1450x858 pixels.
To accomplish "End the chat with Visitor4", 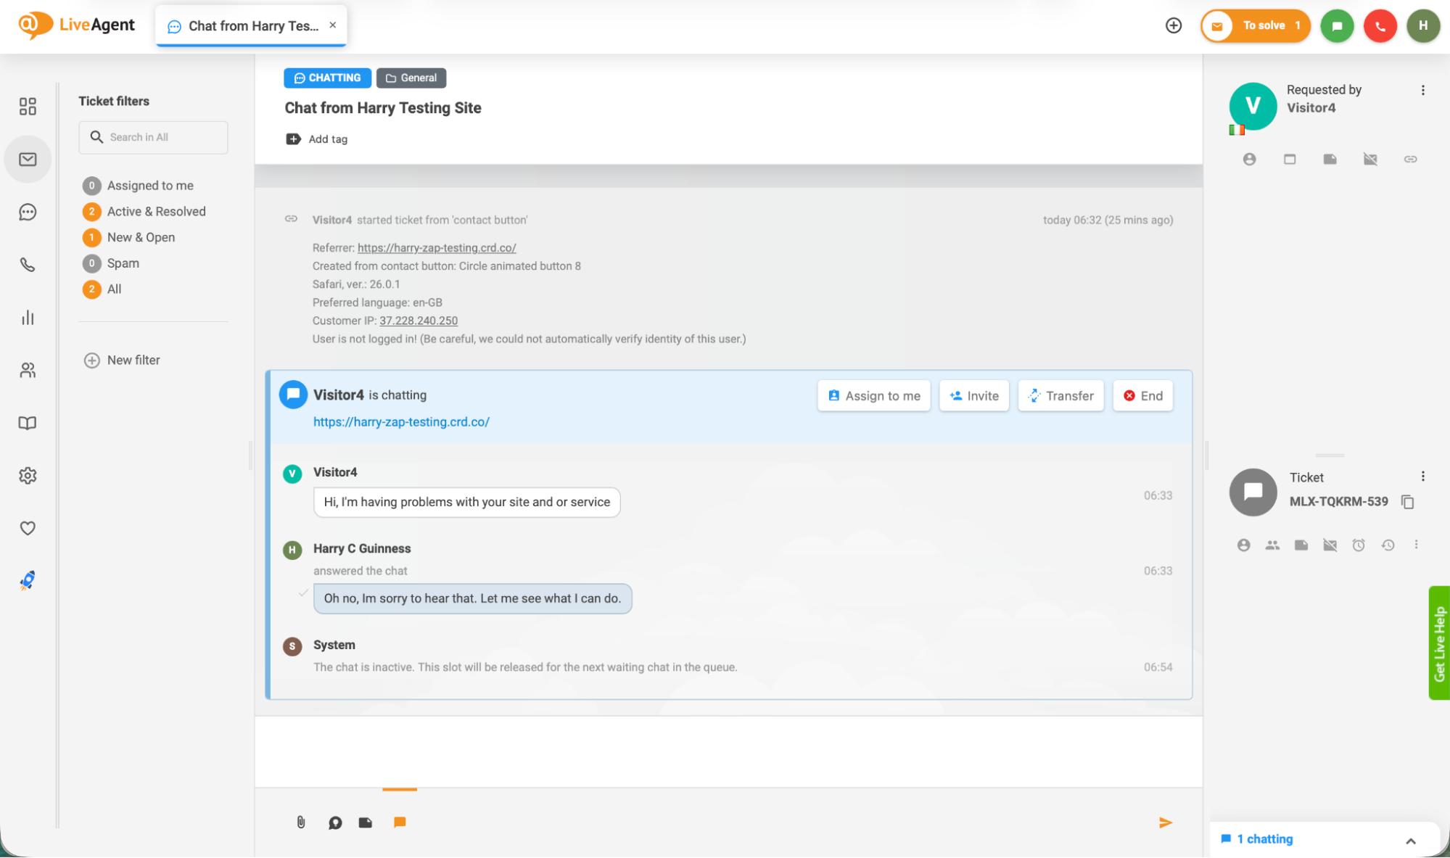I will coord(1142,395).
